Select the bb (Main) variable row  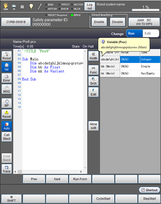coord(130,66)
